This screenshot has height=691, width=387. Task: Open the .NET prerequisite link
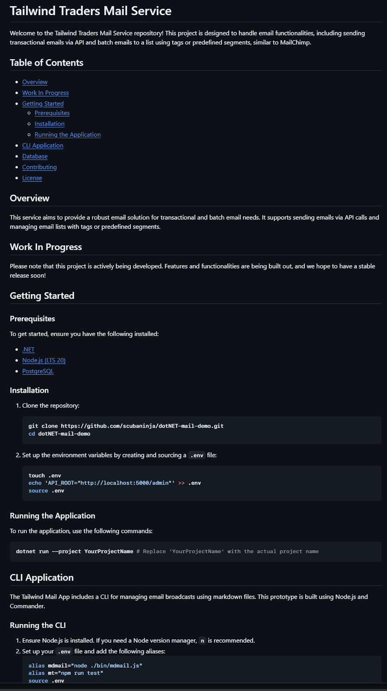tap(29, 349)
